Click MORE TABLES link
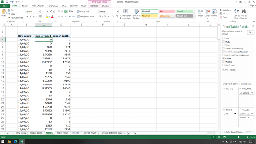Image resolution: width=256 pixels, height=144 pixels. pos(229,69)
